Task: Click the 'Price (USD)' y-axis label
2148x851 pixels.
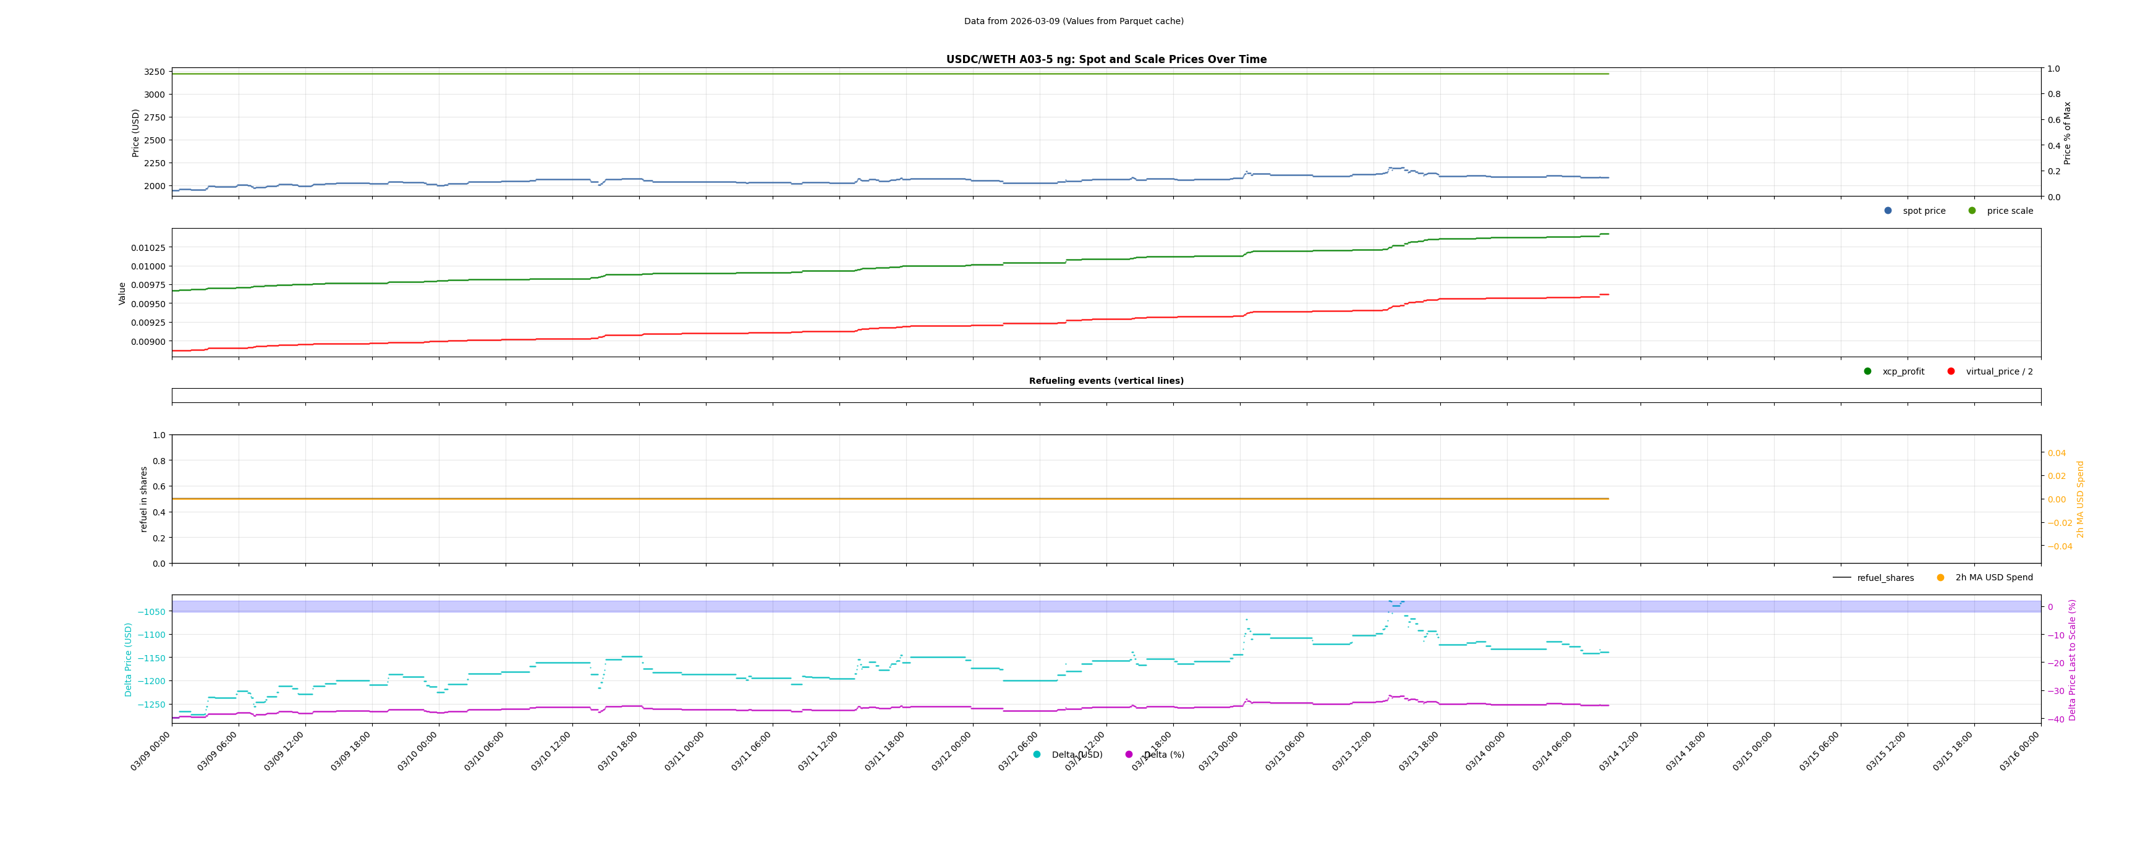Action: point(136,133)
